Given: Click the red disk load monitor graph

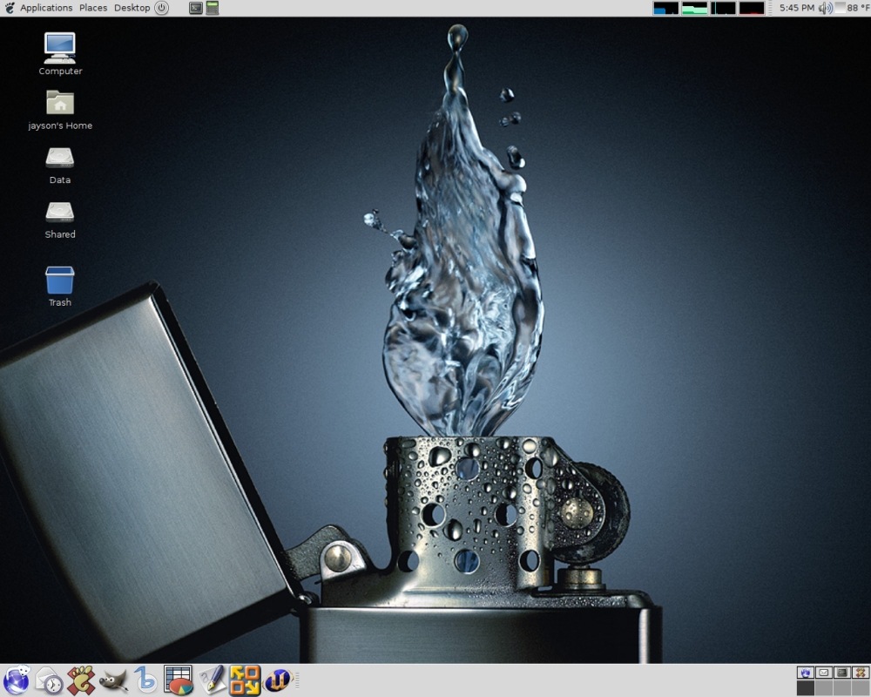Looking at the screenshot, I should click(752, 8).
